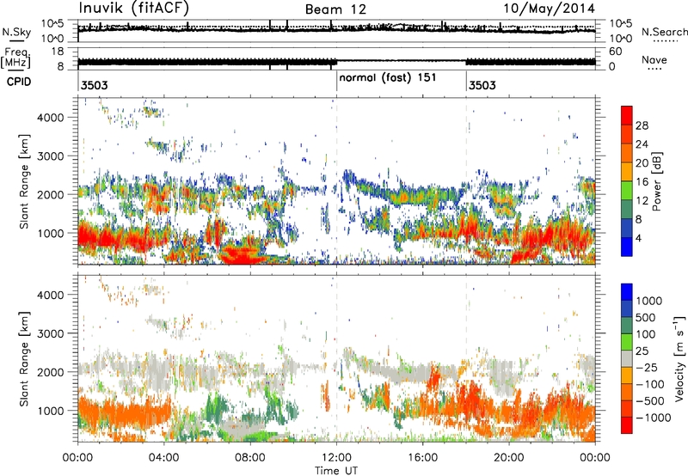
Task: Click the 'Slant Range [km]' label of velocity panel
Action: [x=24, y=359]
